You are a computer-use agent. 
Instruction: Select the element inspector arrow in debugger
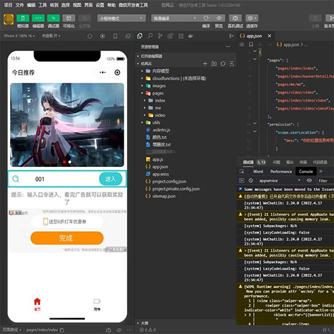point(242,172)
